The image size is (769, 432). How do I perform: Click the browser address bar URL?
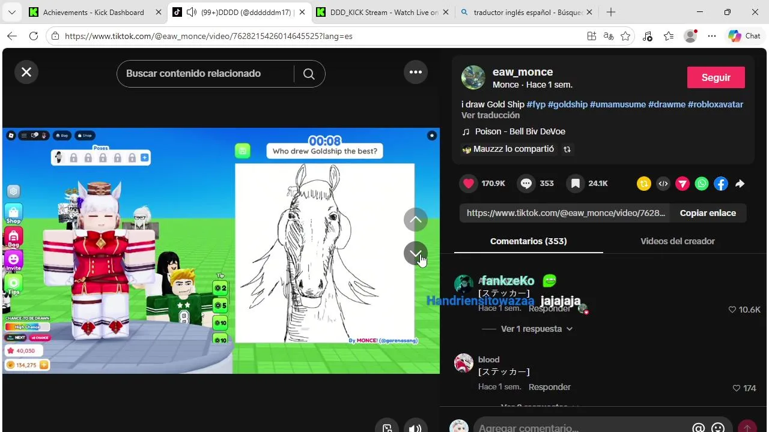208,36
